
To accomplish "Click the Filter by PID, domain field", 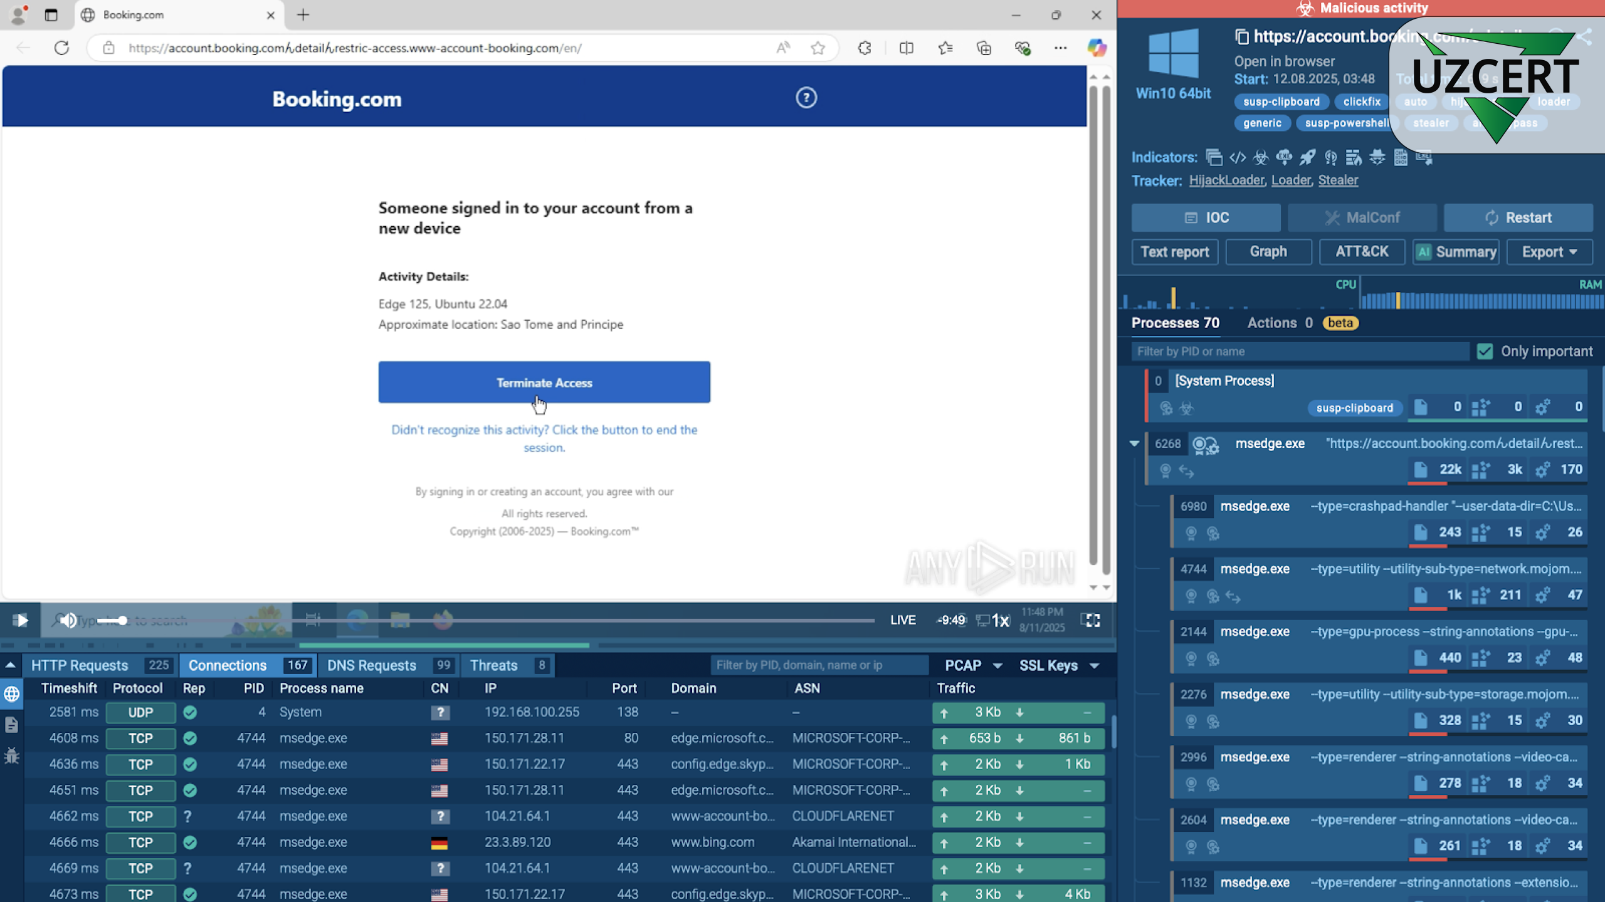I will (x=819, y=665).
